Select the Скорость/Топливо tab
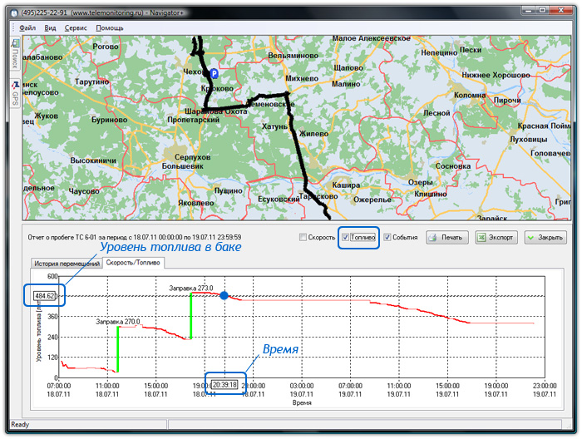Screen dimensions: 582x439 [133, 263]
